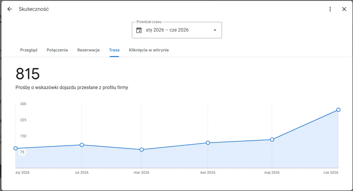Switch to the Rezerwacje tab
The width and height of the screenshot is (353, 191).
(x=89, y=50)
